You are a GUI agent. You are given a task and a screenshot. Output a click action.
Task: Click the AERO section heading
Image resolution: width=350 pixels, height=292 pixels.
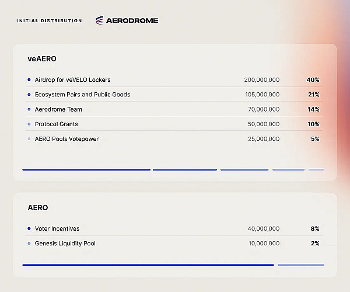point(38,208)
